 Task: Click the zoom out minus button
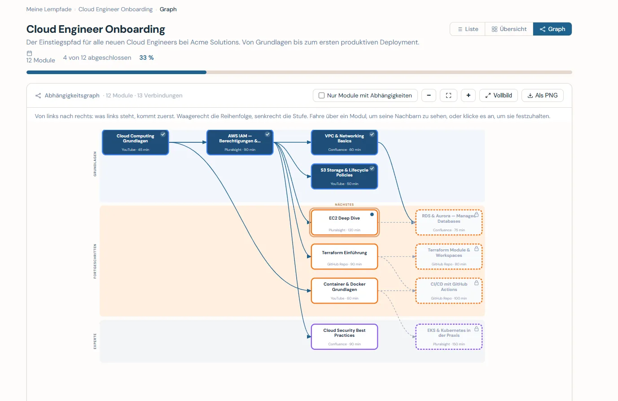click(x=429, y=95)
